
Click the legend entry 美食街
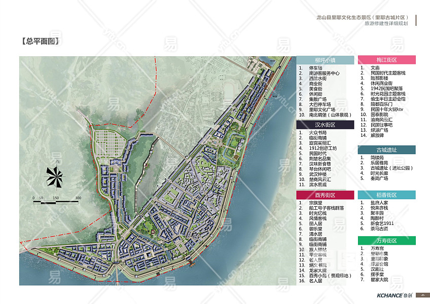[x=315, y=89]
